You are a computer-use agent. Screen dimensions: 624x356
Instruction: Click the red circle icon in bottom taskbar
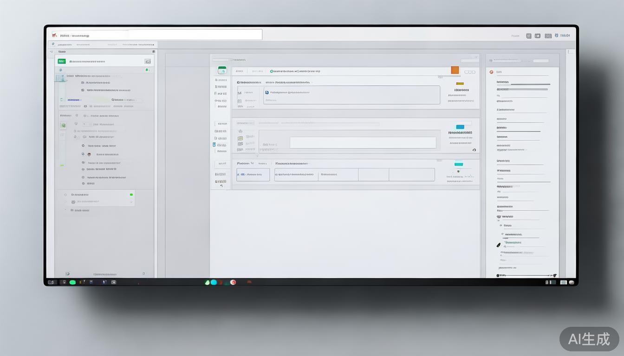[233, 282]
